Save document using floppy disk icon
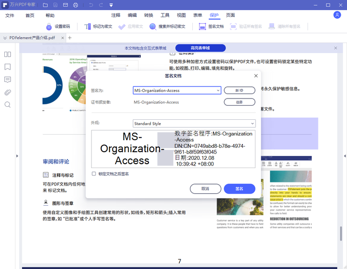This screenshot has height=269, width=347. click(55, 5)
